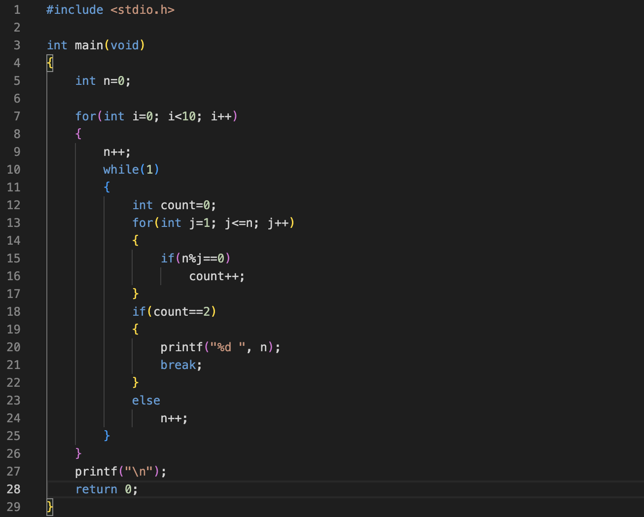644x517 pixels.
Task: Click the 'if' keyword on line 15
Action: (x=168, y=258)
